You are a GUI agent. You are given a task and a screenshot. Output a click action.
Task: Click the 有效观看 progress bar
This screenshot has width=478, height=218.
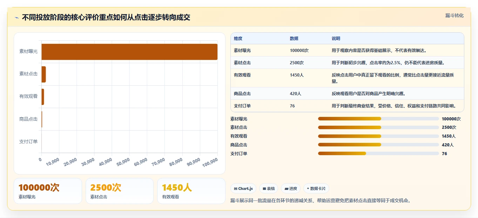click(378, 136)
